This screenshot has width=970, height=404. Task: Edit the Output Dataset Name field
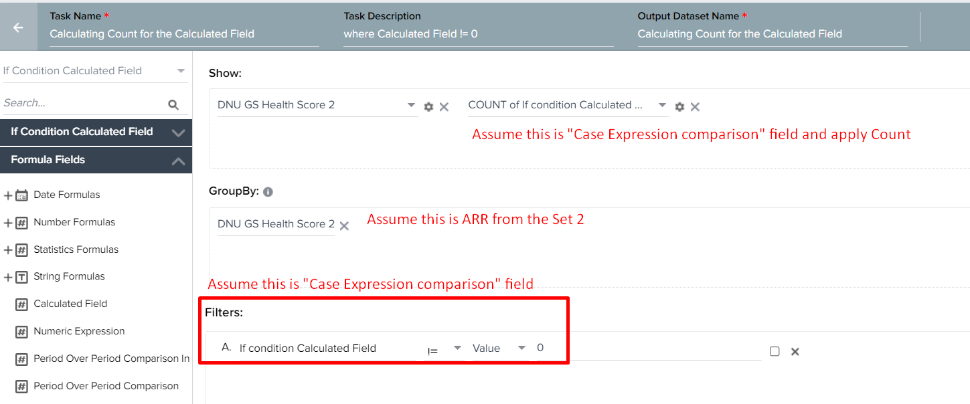click(772, 33)
